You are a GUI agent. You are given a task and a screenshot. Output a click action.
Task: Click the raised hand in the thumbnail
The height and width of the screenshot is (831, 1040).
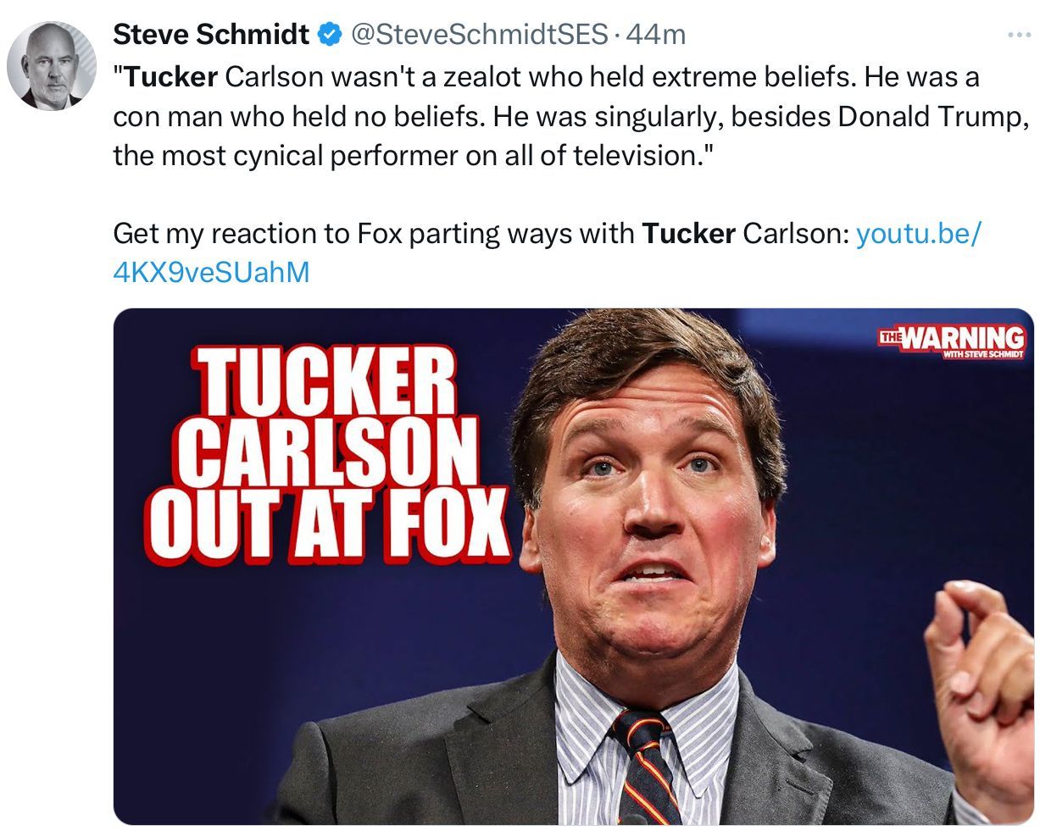point(979,669)
